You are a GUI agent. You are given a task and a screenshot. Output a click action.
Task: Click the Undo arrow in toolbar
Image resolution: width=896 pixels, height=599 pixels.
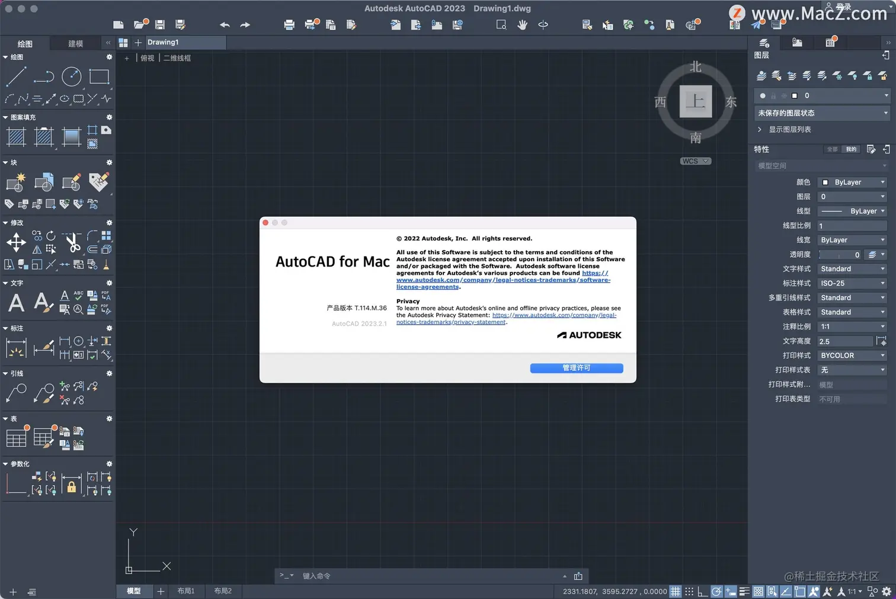tap(225, 25)
